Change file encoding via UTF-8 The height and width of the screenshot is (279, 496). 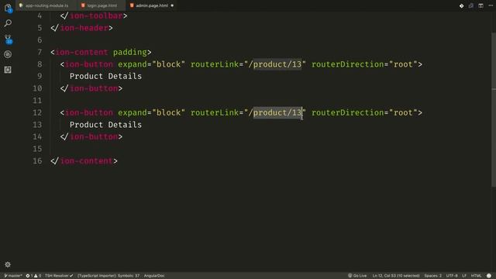452,276
